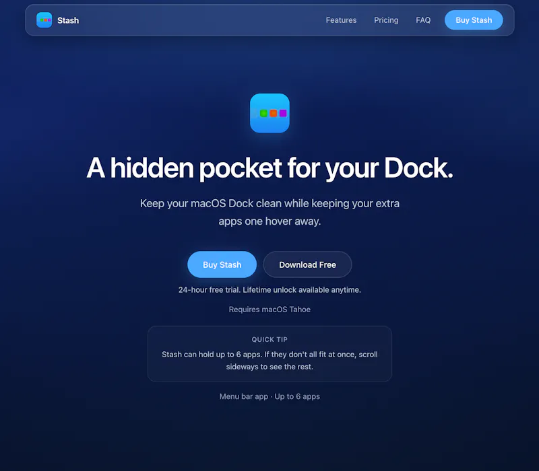Click the Download Free button

308,264
